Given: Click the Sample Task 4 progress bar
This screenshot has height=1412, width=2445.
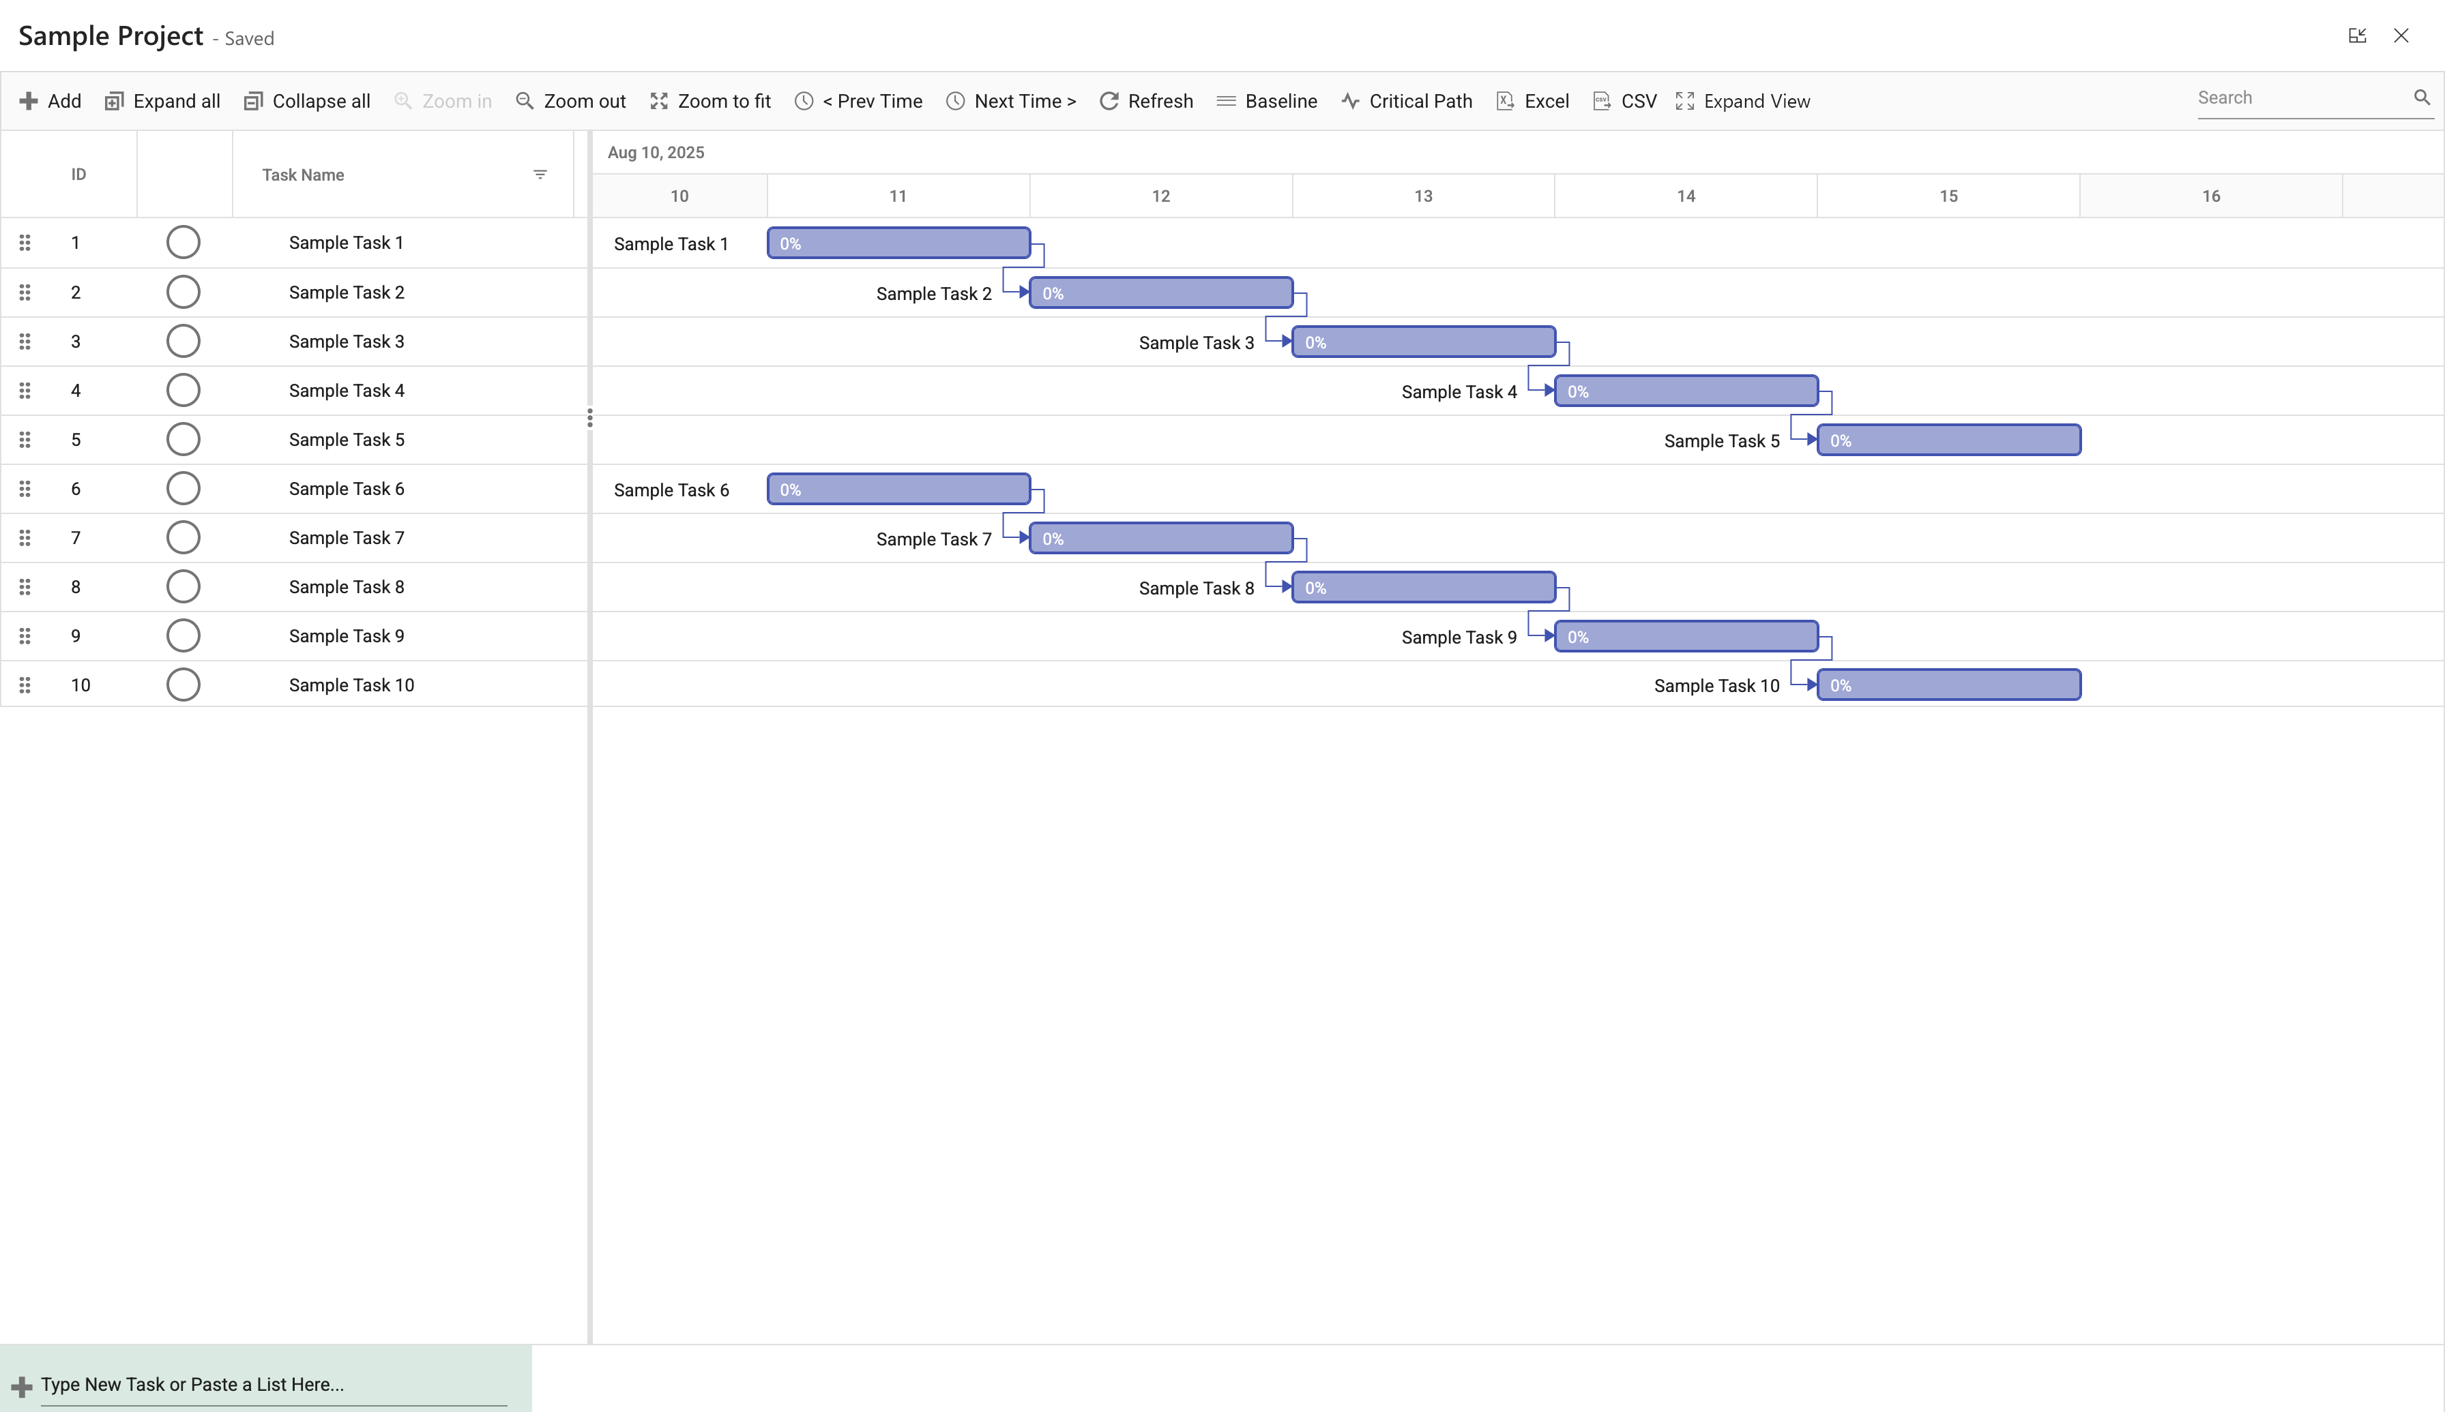Looking at the screenshot, I should [1685, 391].
